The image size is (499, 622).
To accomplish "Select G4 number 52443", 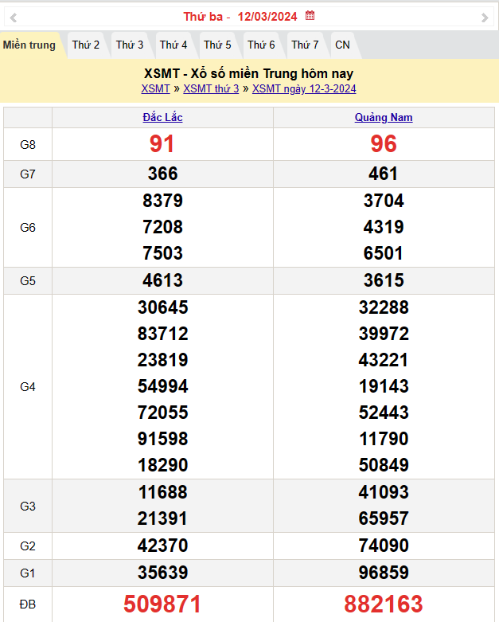I will (x=384, y=413).
